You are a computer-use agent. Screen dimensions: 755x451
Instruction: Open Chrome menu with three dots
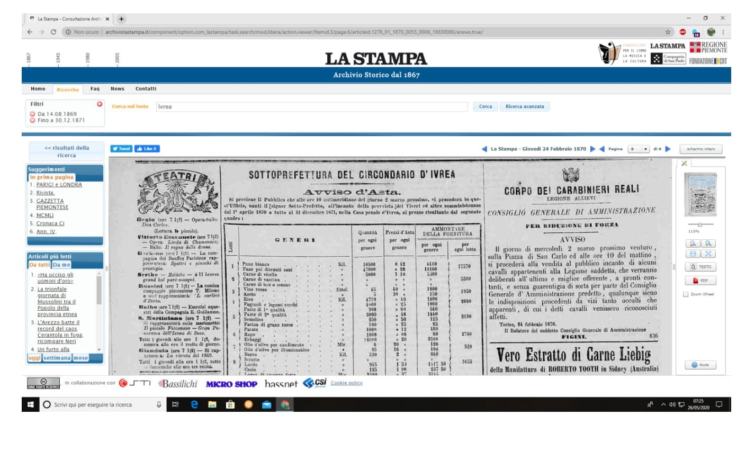[723, 32]
